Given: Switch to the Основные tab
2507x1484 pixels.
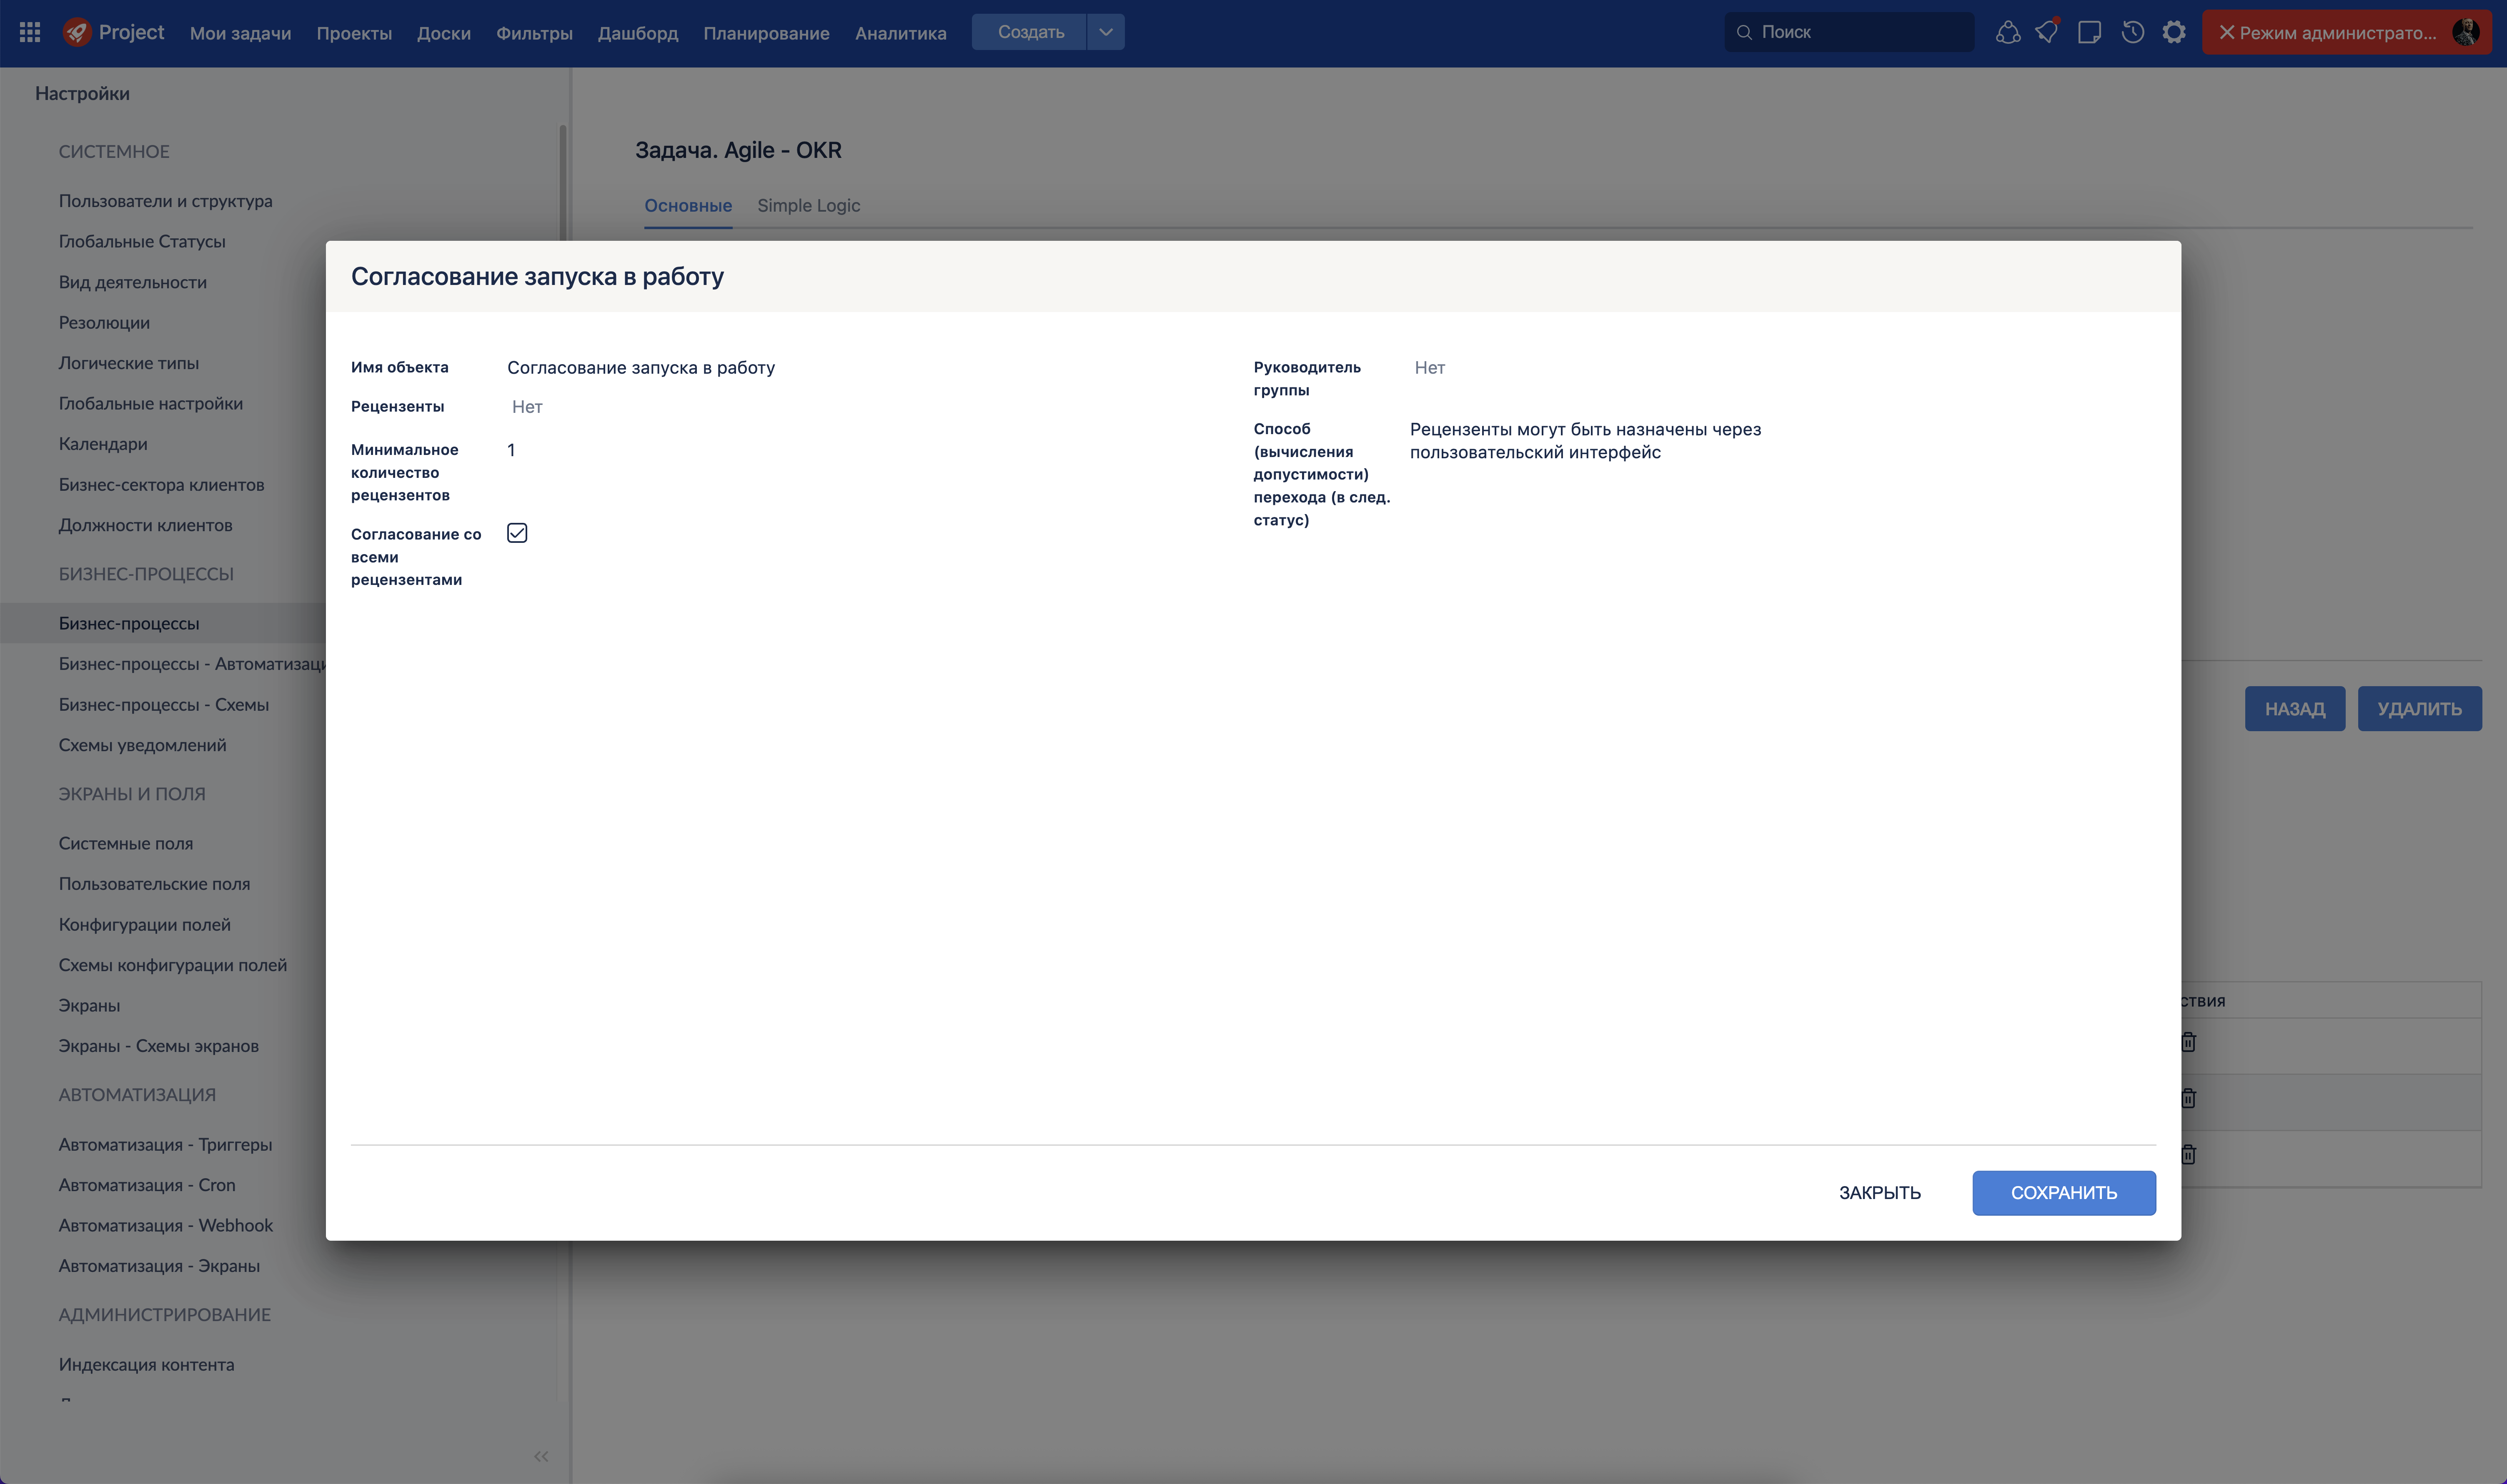Looking at the screenshot, I should coord(688,205).
